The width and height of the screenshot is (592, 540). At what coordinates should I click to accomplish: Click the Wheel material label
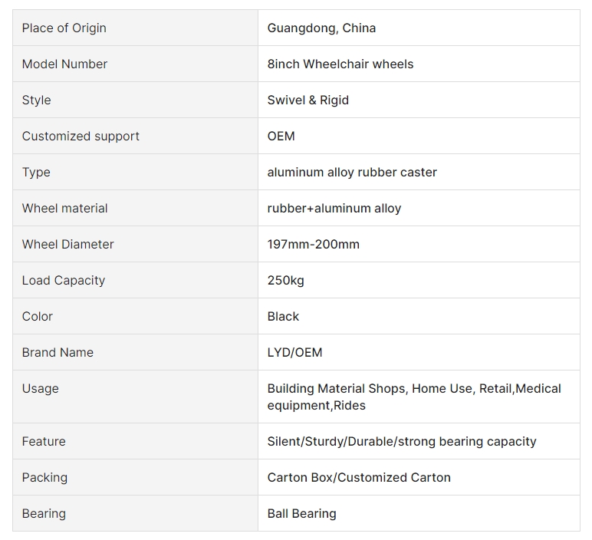tap(64, 208)
